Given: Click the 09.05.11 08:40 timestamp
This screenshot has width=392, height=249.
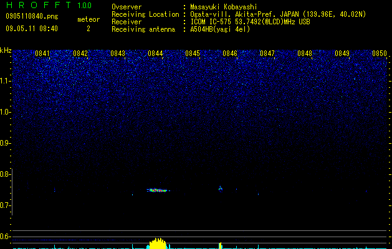Looking at the screenshot, I should point(32,29).
